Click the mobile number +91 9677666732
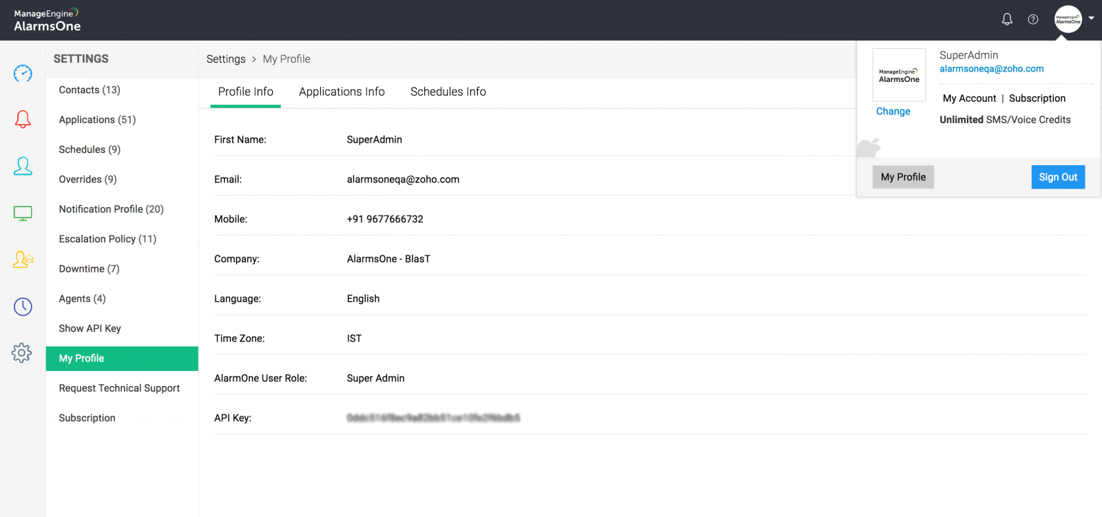This screenshot has width=1102, height=517. (x=385, y=219)
